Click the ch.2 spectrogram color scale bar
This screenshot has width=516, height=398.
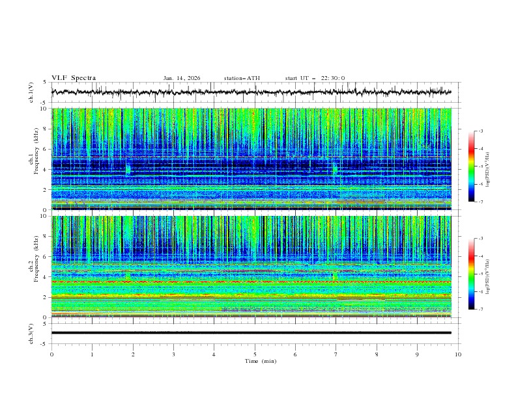(x=472, y=274)
